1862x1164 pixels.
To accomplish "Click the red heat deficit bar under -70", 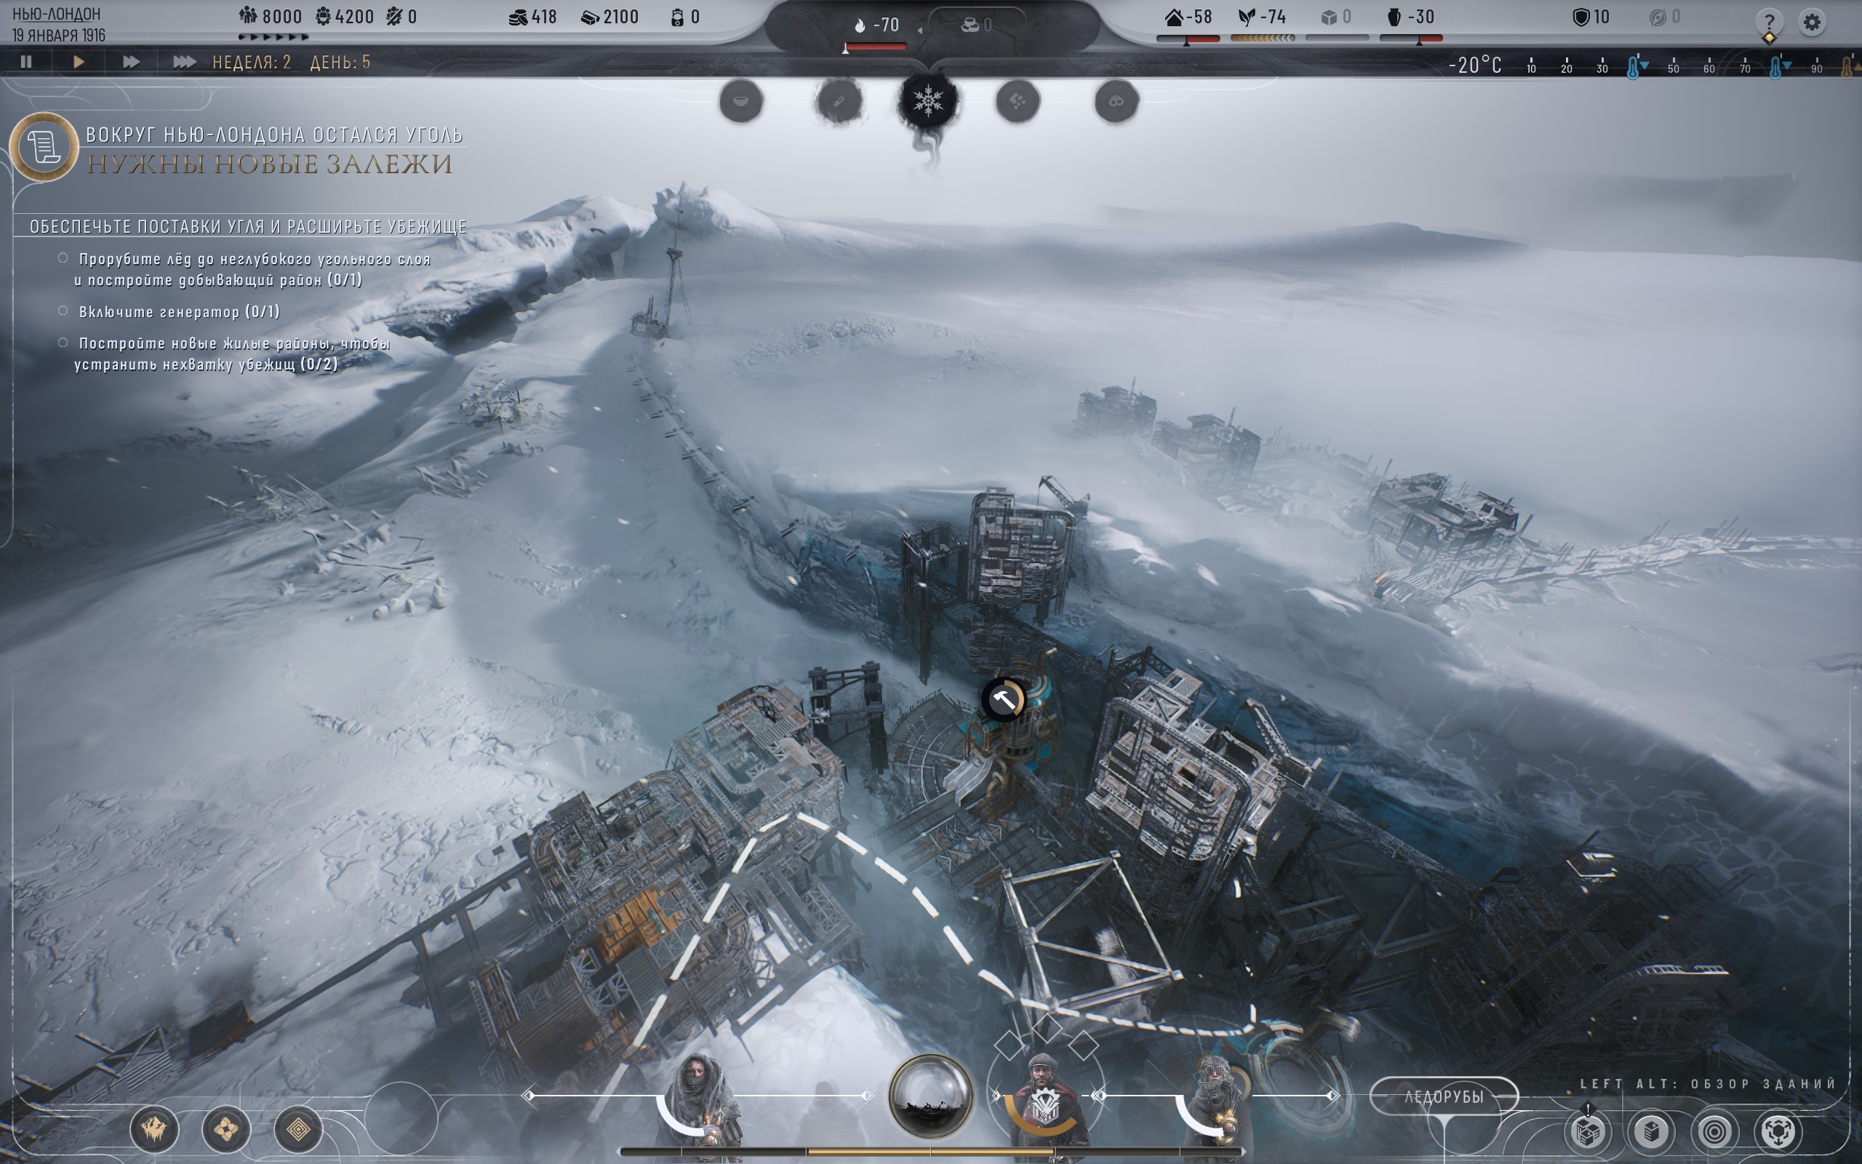I will (876, 46).
